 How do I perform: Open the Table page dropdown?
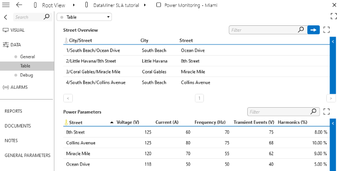[x=84, y=17]
